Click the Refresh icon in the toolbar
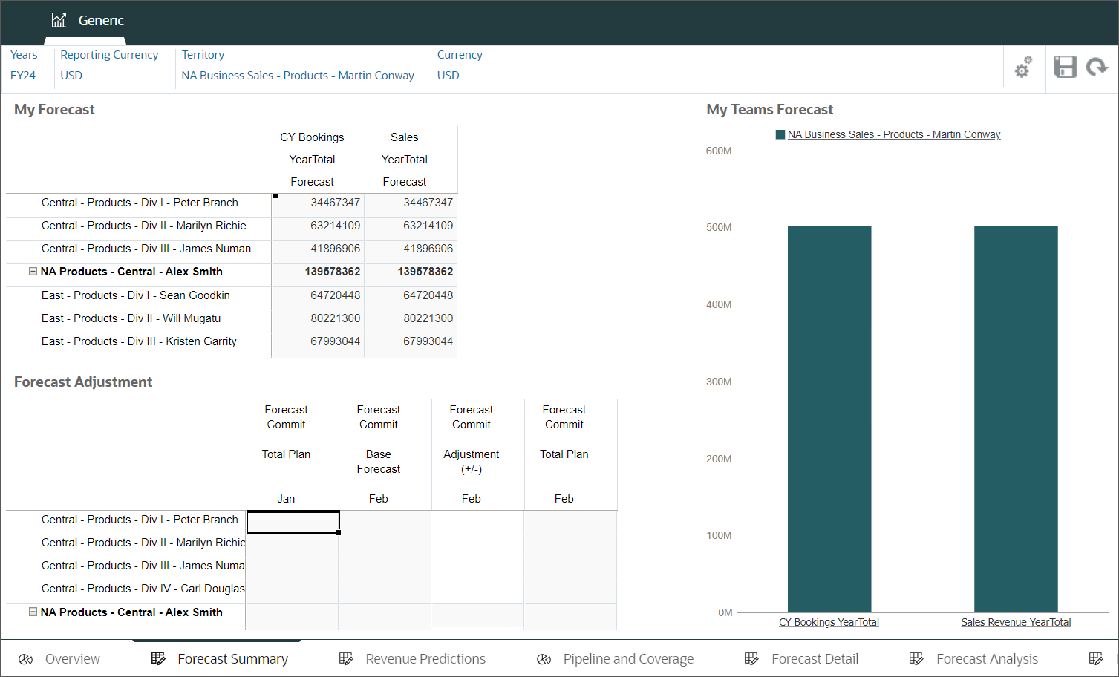 pyautogui.click(x=1097, y=67)
